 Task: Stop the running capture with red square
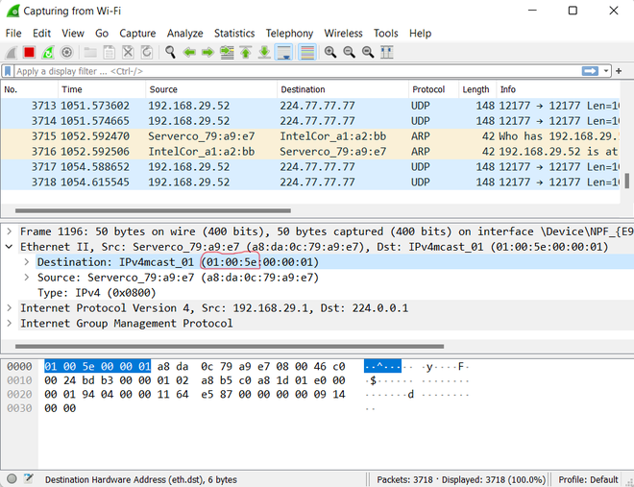tap(29, 53)
